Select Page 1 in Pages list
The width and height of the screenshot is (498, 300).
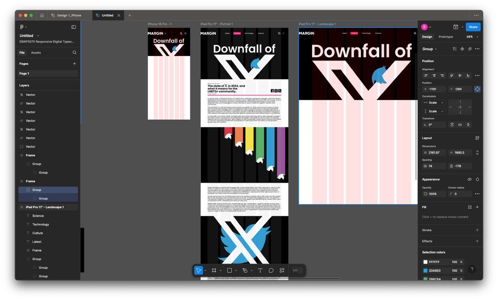point(48,74)
